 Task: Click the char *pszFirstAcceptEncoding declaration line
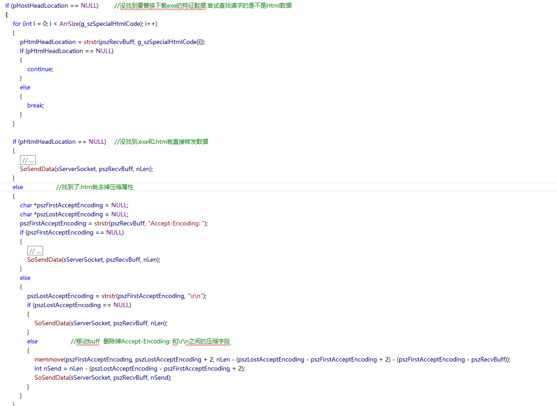click(x=74, y=205)
